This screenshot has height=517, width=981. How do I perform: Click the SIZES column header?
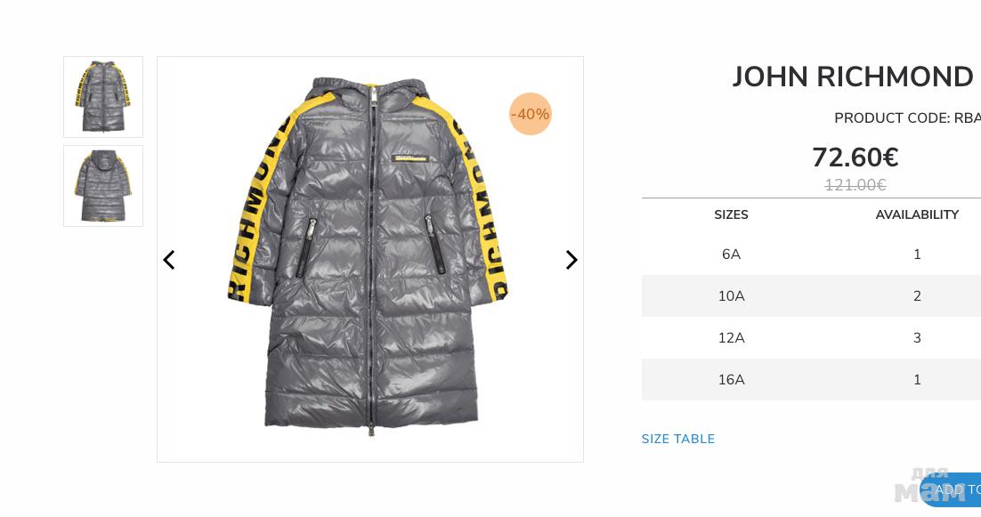pos(731,214)
